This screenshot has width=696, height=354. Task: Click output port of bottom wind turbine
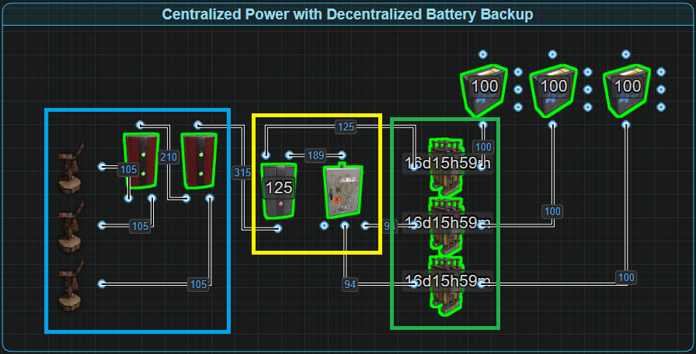(102, 284)
